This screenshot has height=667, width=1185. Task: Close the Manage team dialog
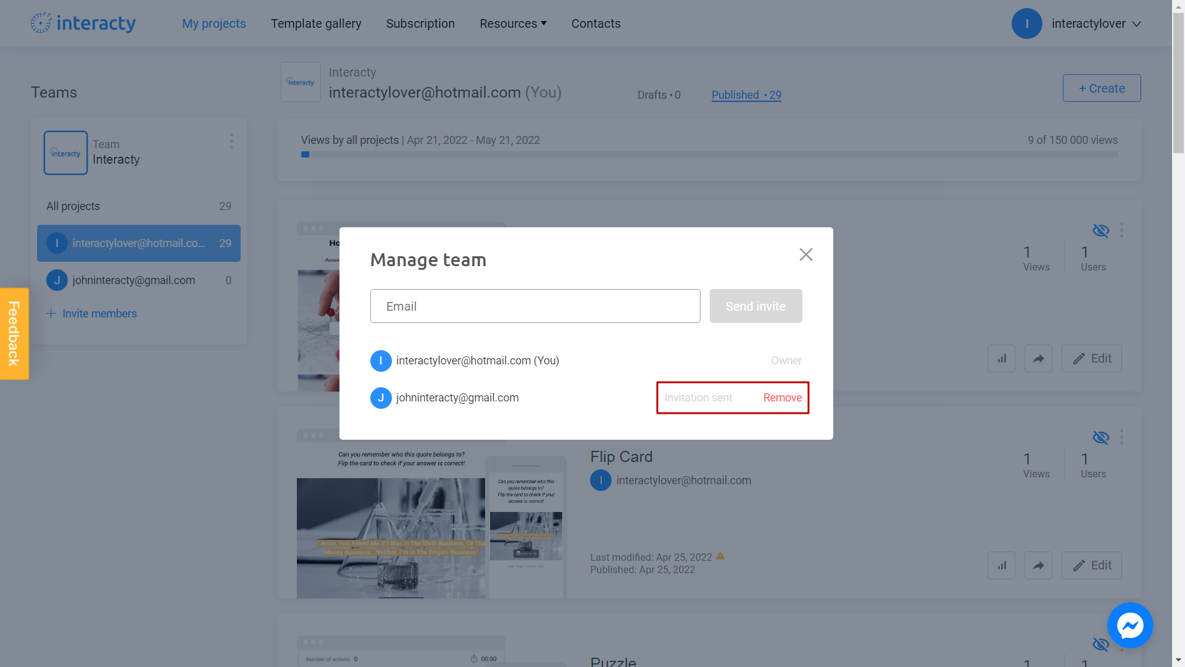[x=805, y=254]
